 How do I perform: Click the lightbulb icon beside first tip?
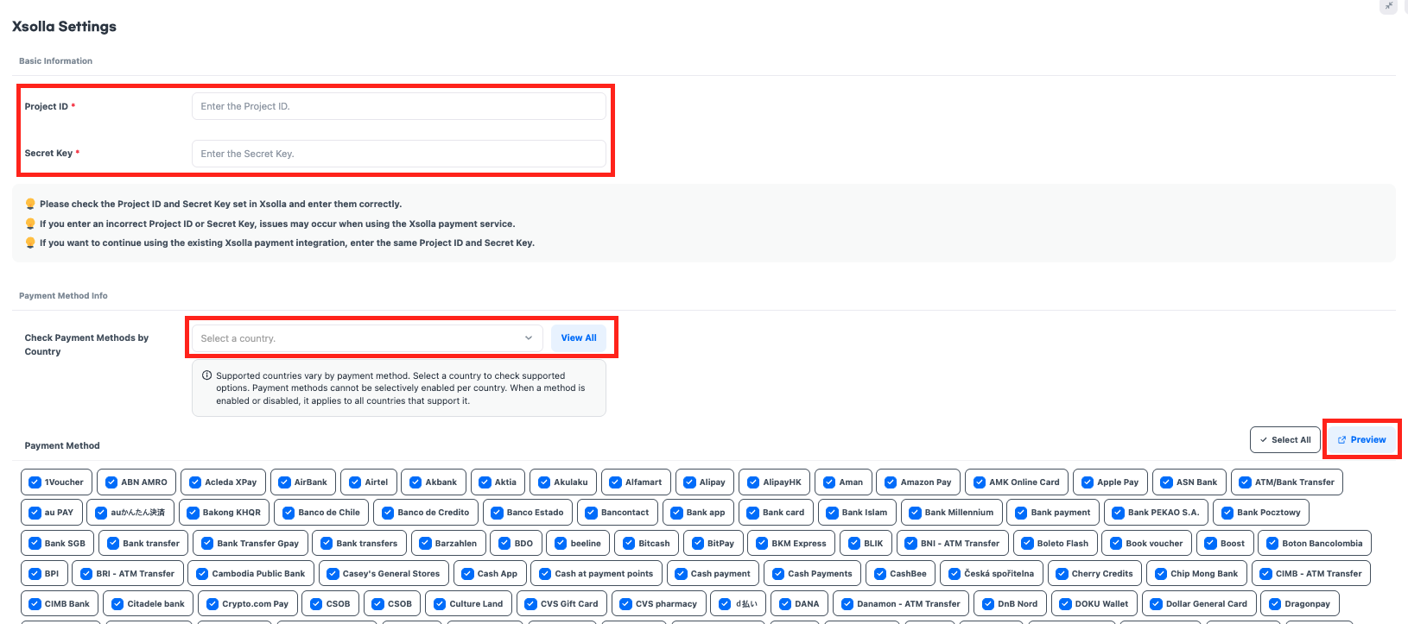30,204
